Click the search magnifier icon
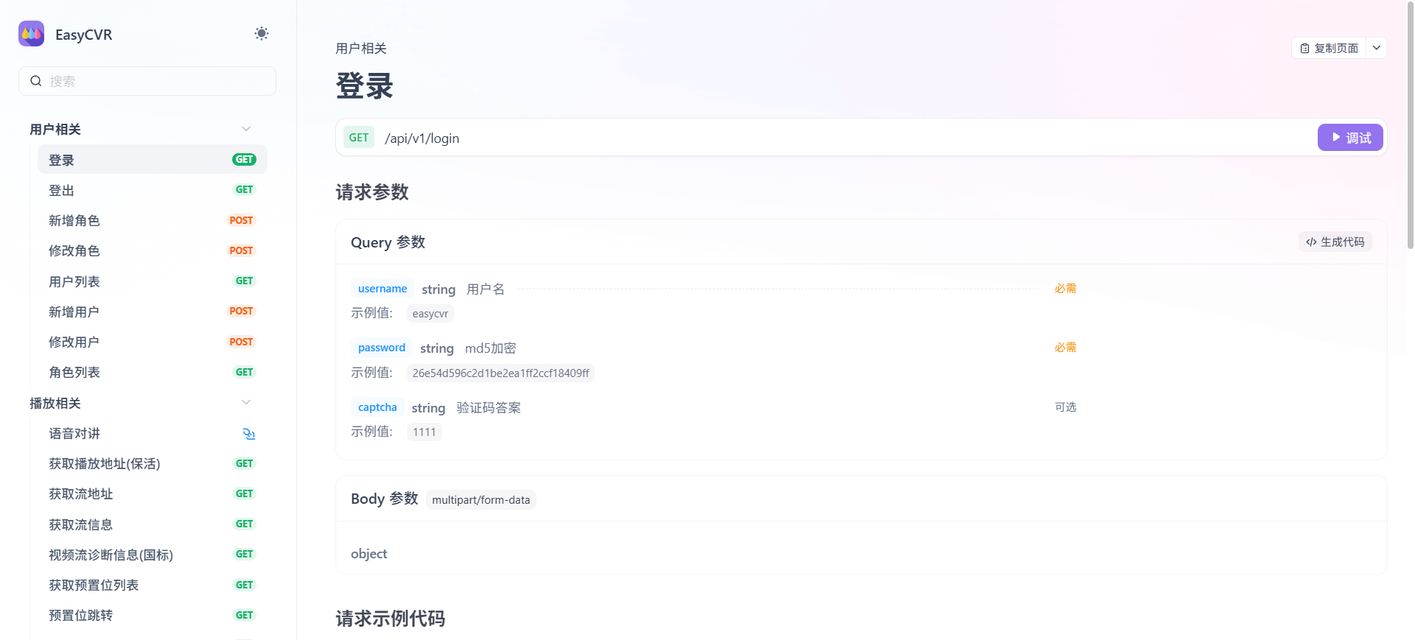 click(35, 81)
